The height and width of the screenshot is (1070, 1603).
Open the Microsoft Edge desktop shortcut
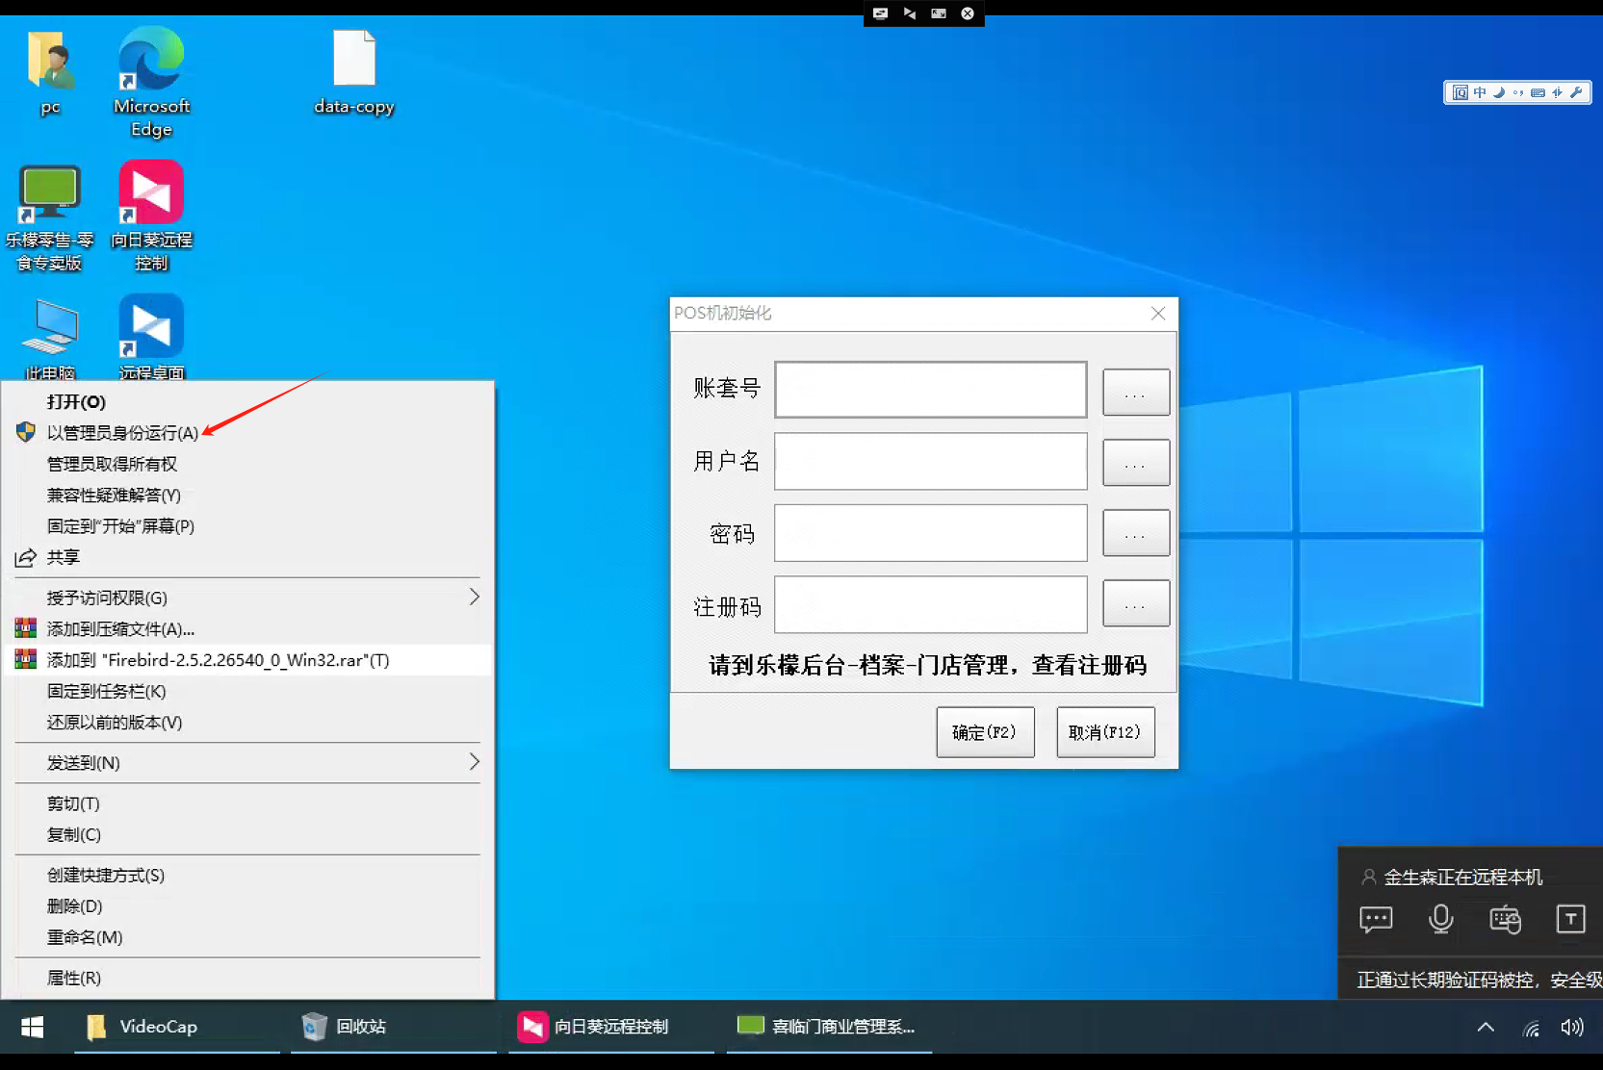point(151,83)
